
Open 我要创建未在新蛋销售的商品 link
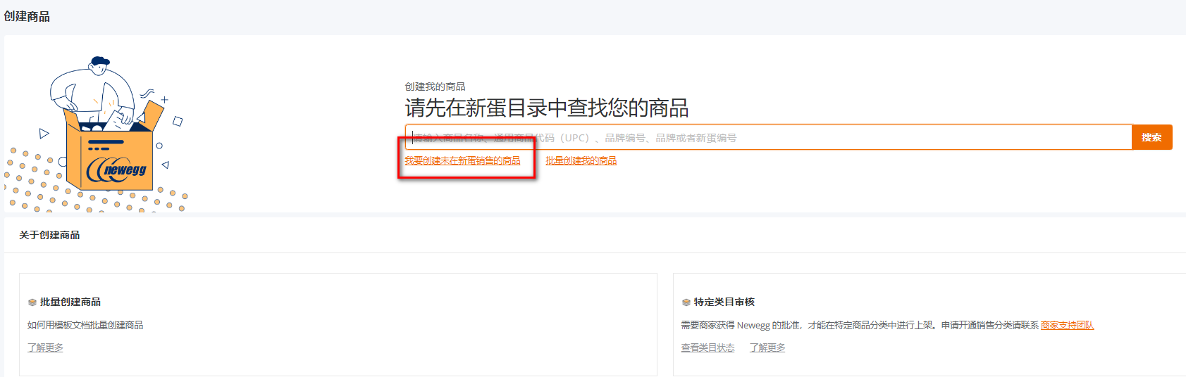click(x=462, y=161)
